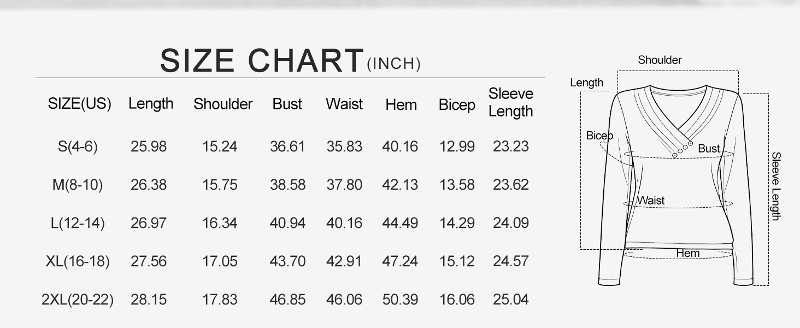Select the 2XL(20-22) size row label
800x328 pixels.
point(78,300)
